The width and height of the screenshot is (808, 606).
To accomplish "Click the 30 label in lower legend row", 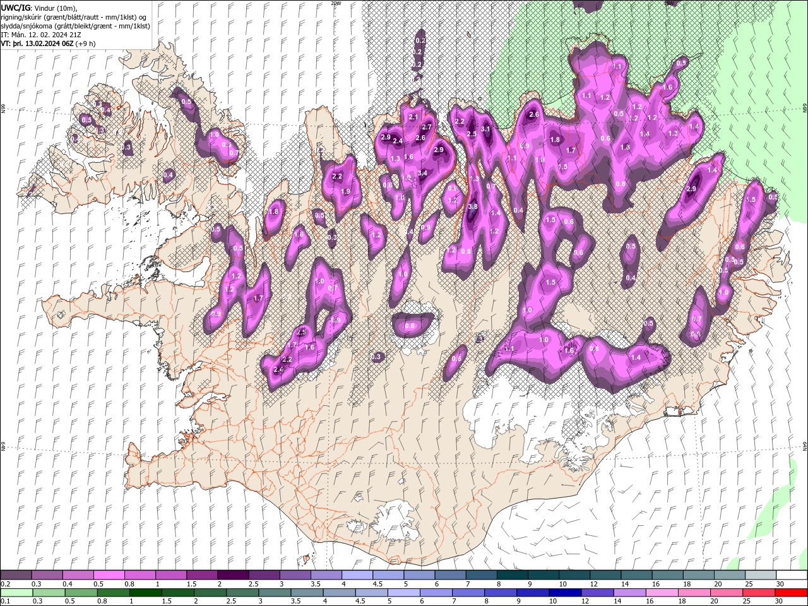I will [780, 601].
